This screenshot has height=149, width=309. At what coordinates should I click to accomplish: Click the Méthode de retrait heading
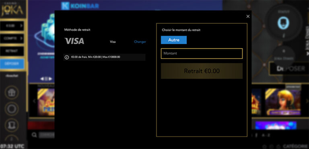point(77,30)
